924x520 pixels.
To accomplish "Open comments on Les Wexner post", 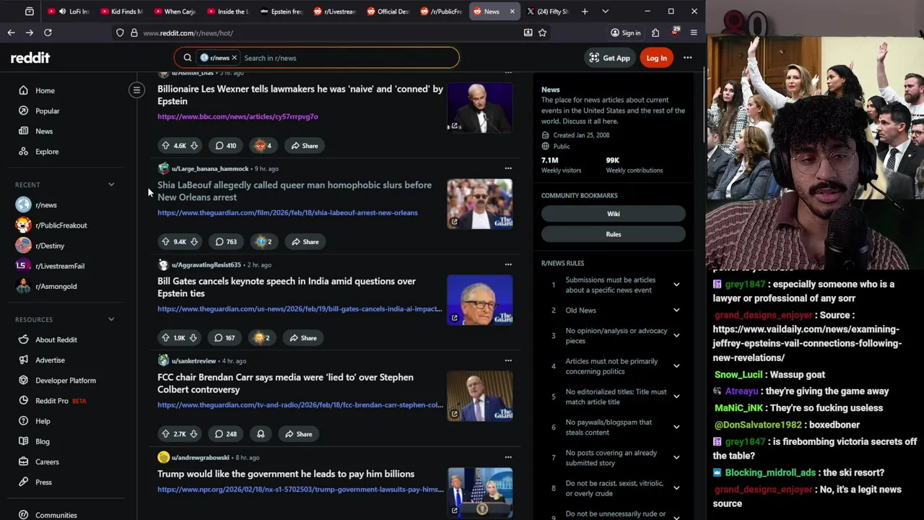I will pos(225,146).
